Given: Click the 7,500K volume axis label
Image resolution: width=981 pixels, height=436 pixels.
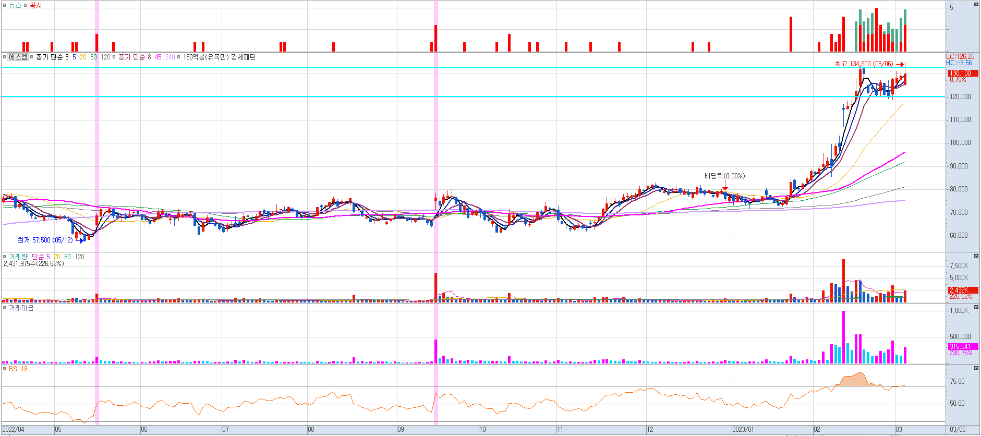Looking at the screenshot, I should click(959, 265).
